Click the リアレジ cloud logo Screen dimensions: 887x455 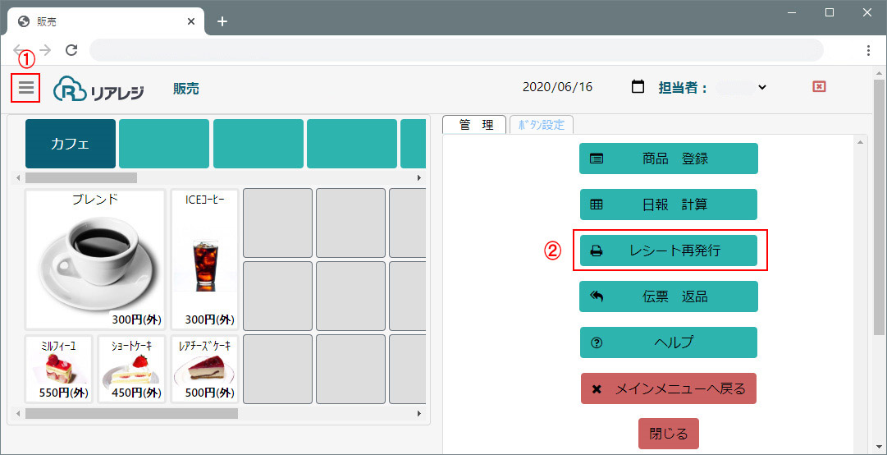pyautogui.click(x=98, y=90)
